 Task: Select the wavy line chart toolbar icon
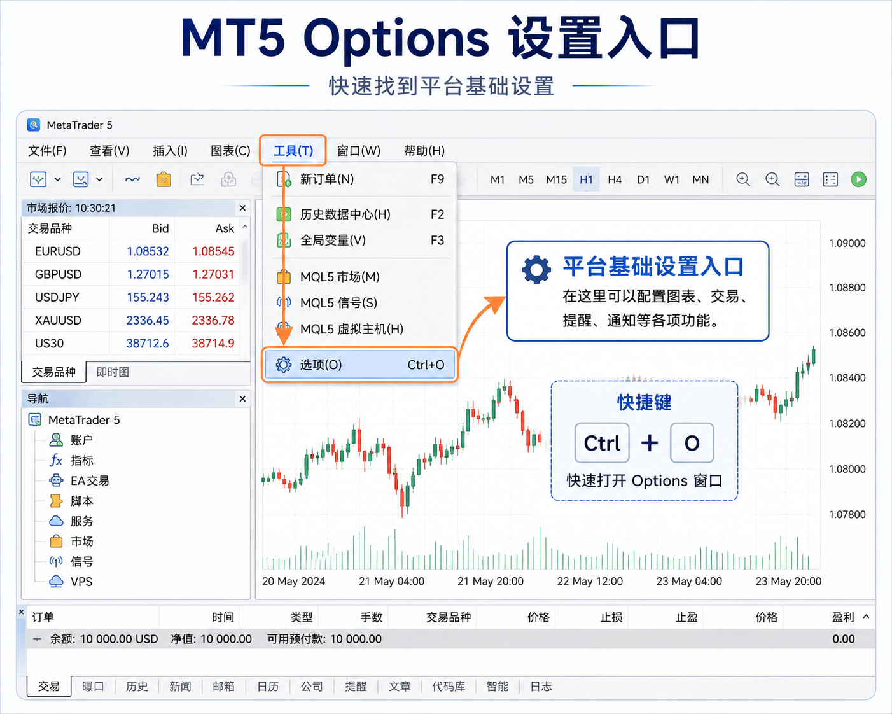point(132,179)
